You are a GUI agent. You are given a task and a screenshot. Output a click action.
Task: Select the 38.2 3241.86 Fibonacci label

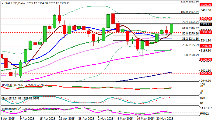point(190,39)
